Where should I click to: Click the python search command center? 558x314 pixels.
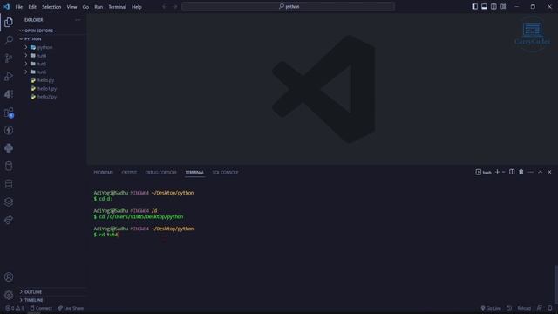pos(289,6)
